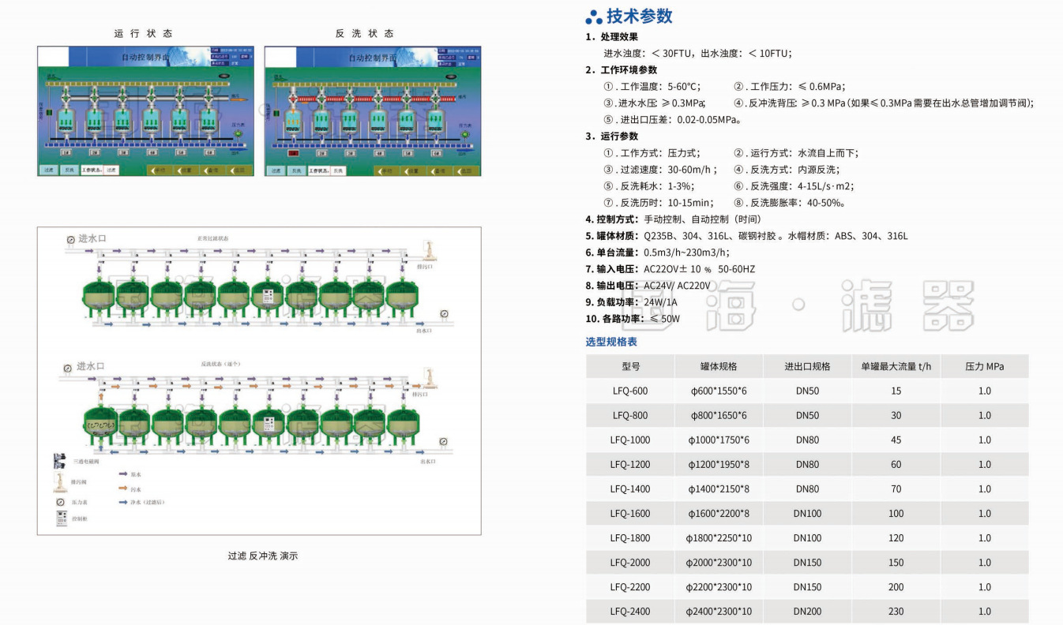Click the 单台流量 parameter line
The width and height of the screenshot is (1063, 625).
657,253
